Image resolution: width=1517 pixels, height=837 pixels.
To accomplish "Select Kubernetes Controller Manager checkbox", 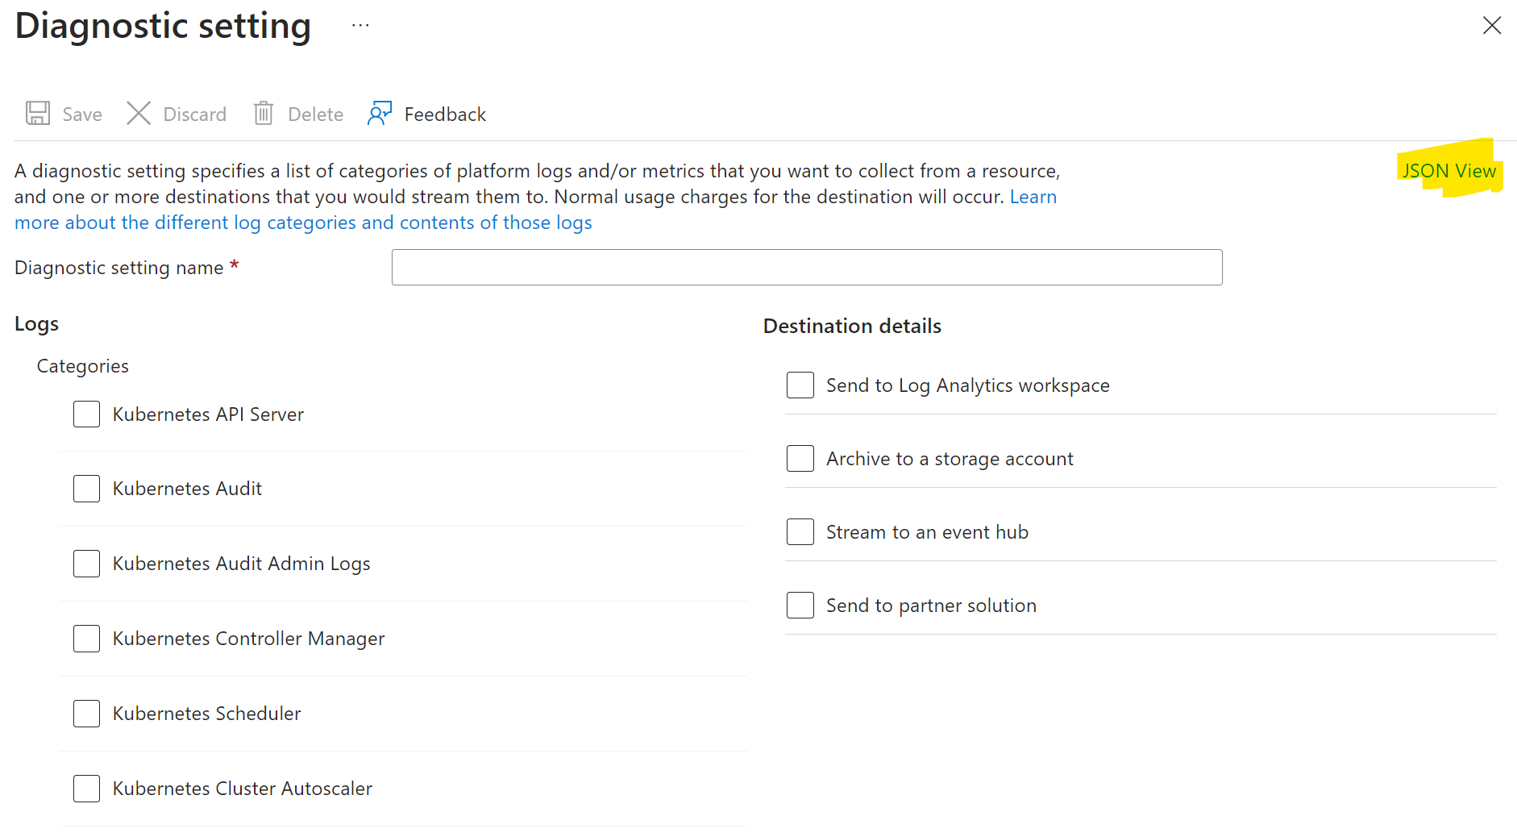I will point(87,639).
